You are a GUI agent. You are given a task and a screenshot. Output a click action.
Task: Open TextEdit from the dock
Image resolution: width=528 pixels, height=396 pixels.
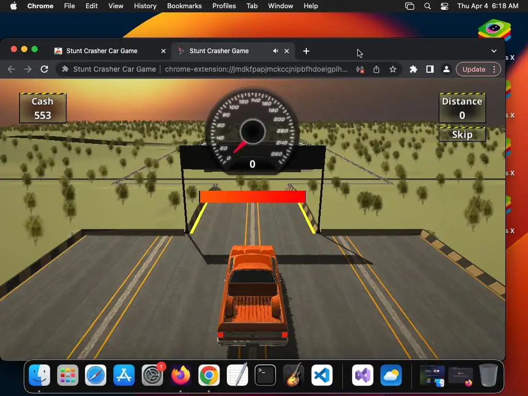(x=237, y=375)
